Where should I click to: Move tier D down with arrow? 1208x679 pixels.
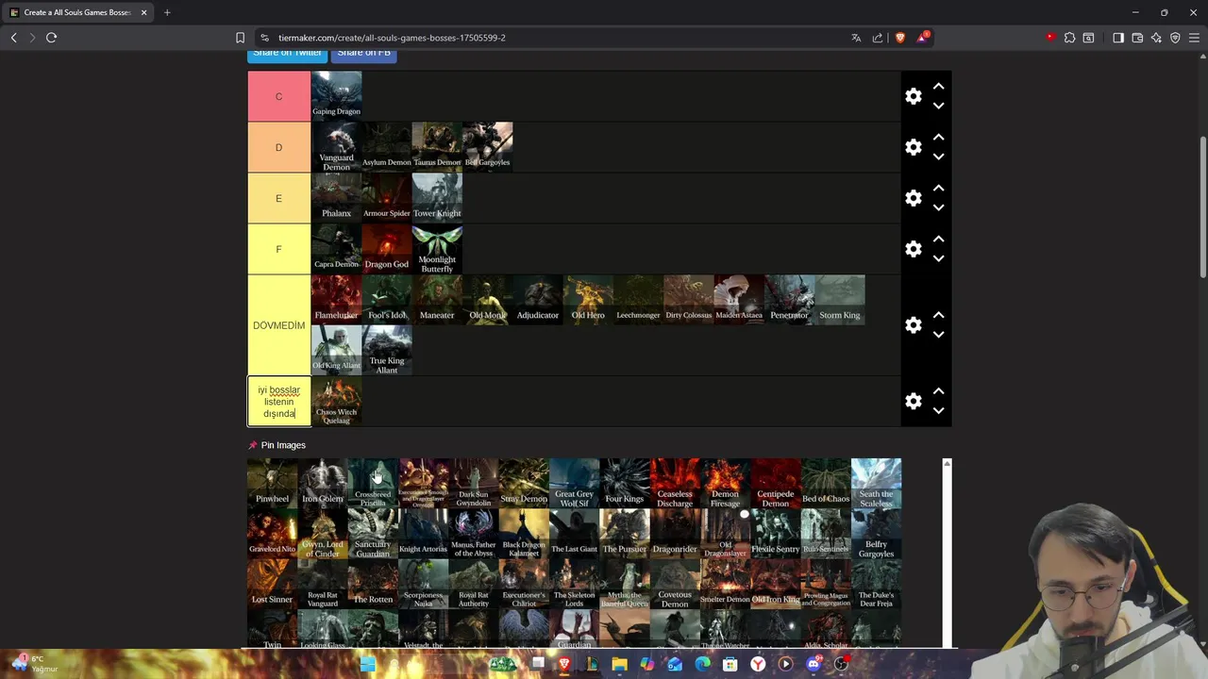[938, 157]
